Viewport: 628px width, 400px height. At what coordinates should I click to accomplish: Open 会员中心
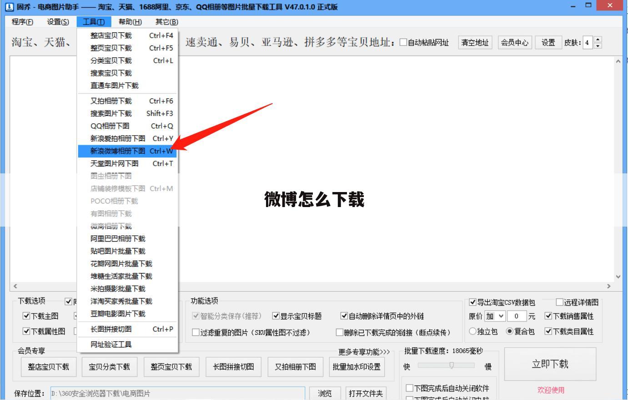(514, 42)
